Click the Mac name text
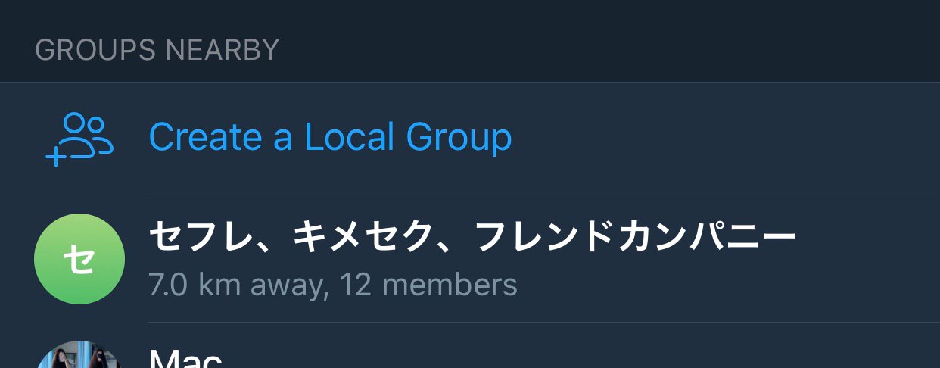Image resolution: width=940 pixels, height=368 pixels. [185, 357]
